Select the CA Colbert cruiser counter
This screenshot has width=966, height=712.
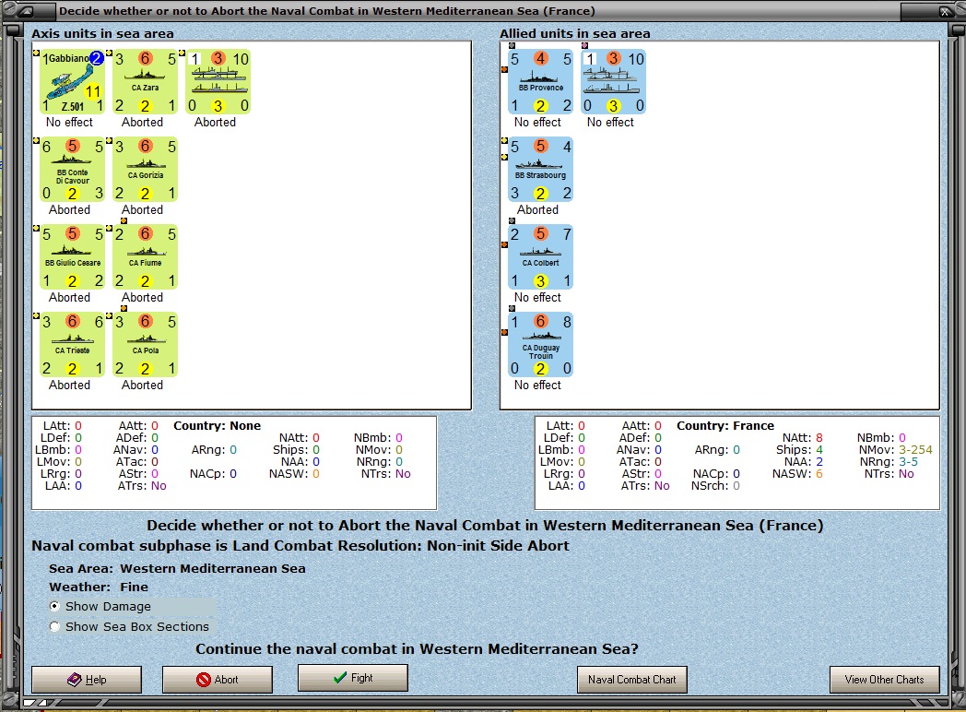coord(540,257)
